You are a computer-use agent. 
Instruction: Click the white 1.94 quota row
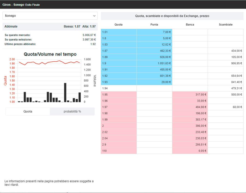(x=119, y=88)
